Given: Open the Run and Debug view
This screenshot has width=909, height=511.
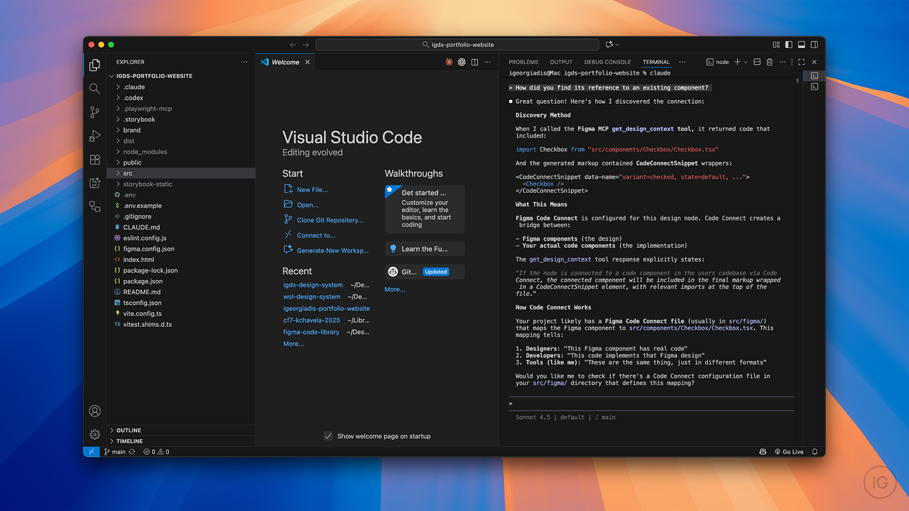Looking at the screenshot, I should tap(95, 136).
